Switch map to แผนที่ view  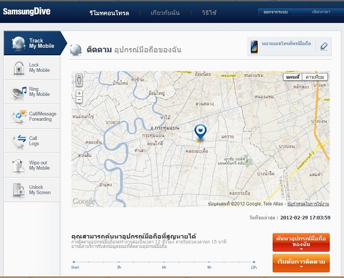point(293,77)
